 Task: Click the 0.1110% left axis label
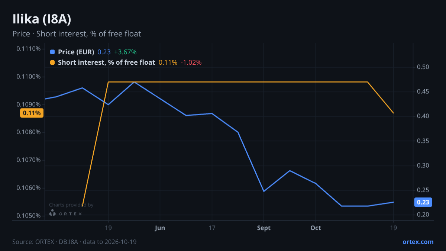[29, 49]
